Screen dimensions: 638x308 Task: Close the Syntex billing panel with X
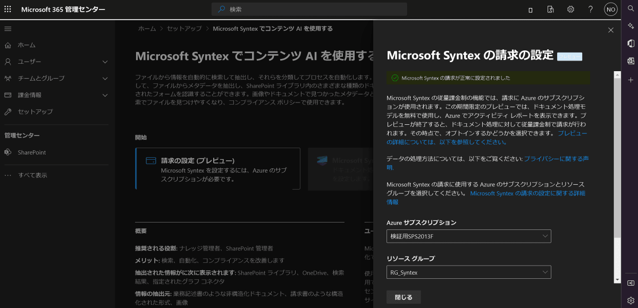coord(610,30)
